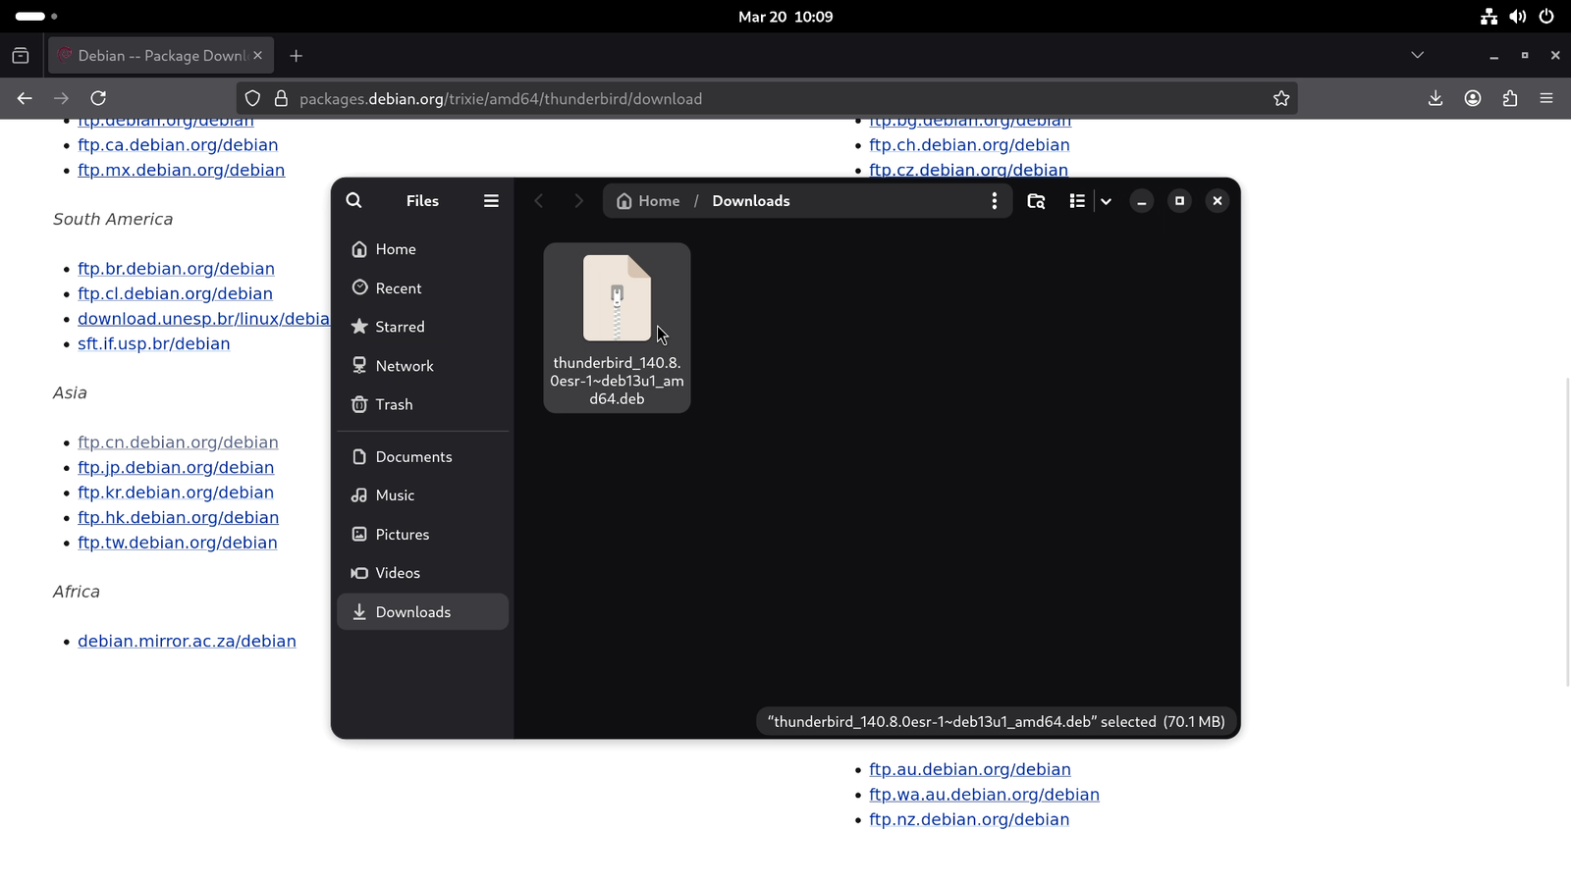Open Recent in Files sidebar
1571x883 pixels.
(x=423, y=287)
